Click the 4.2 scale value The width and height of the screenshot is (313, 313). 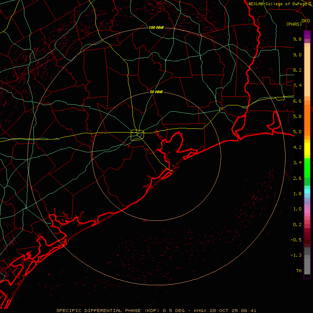coord(297,147)
